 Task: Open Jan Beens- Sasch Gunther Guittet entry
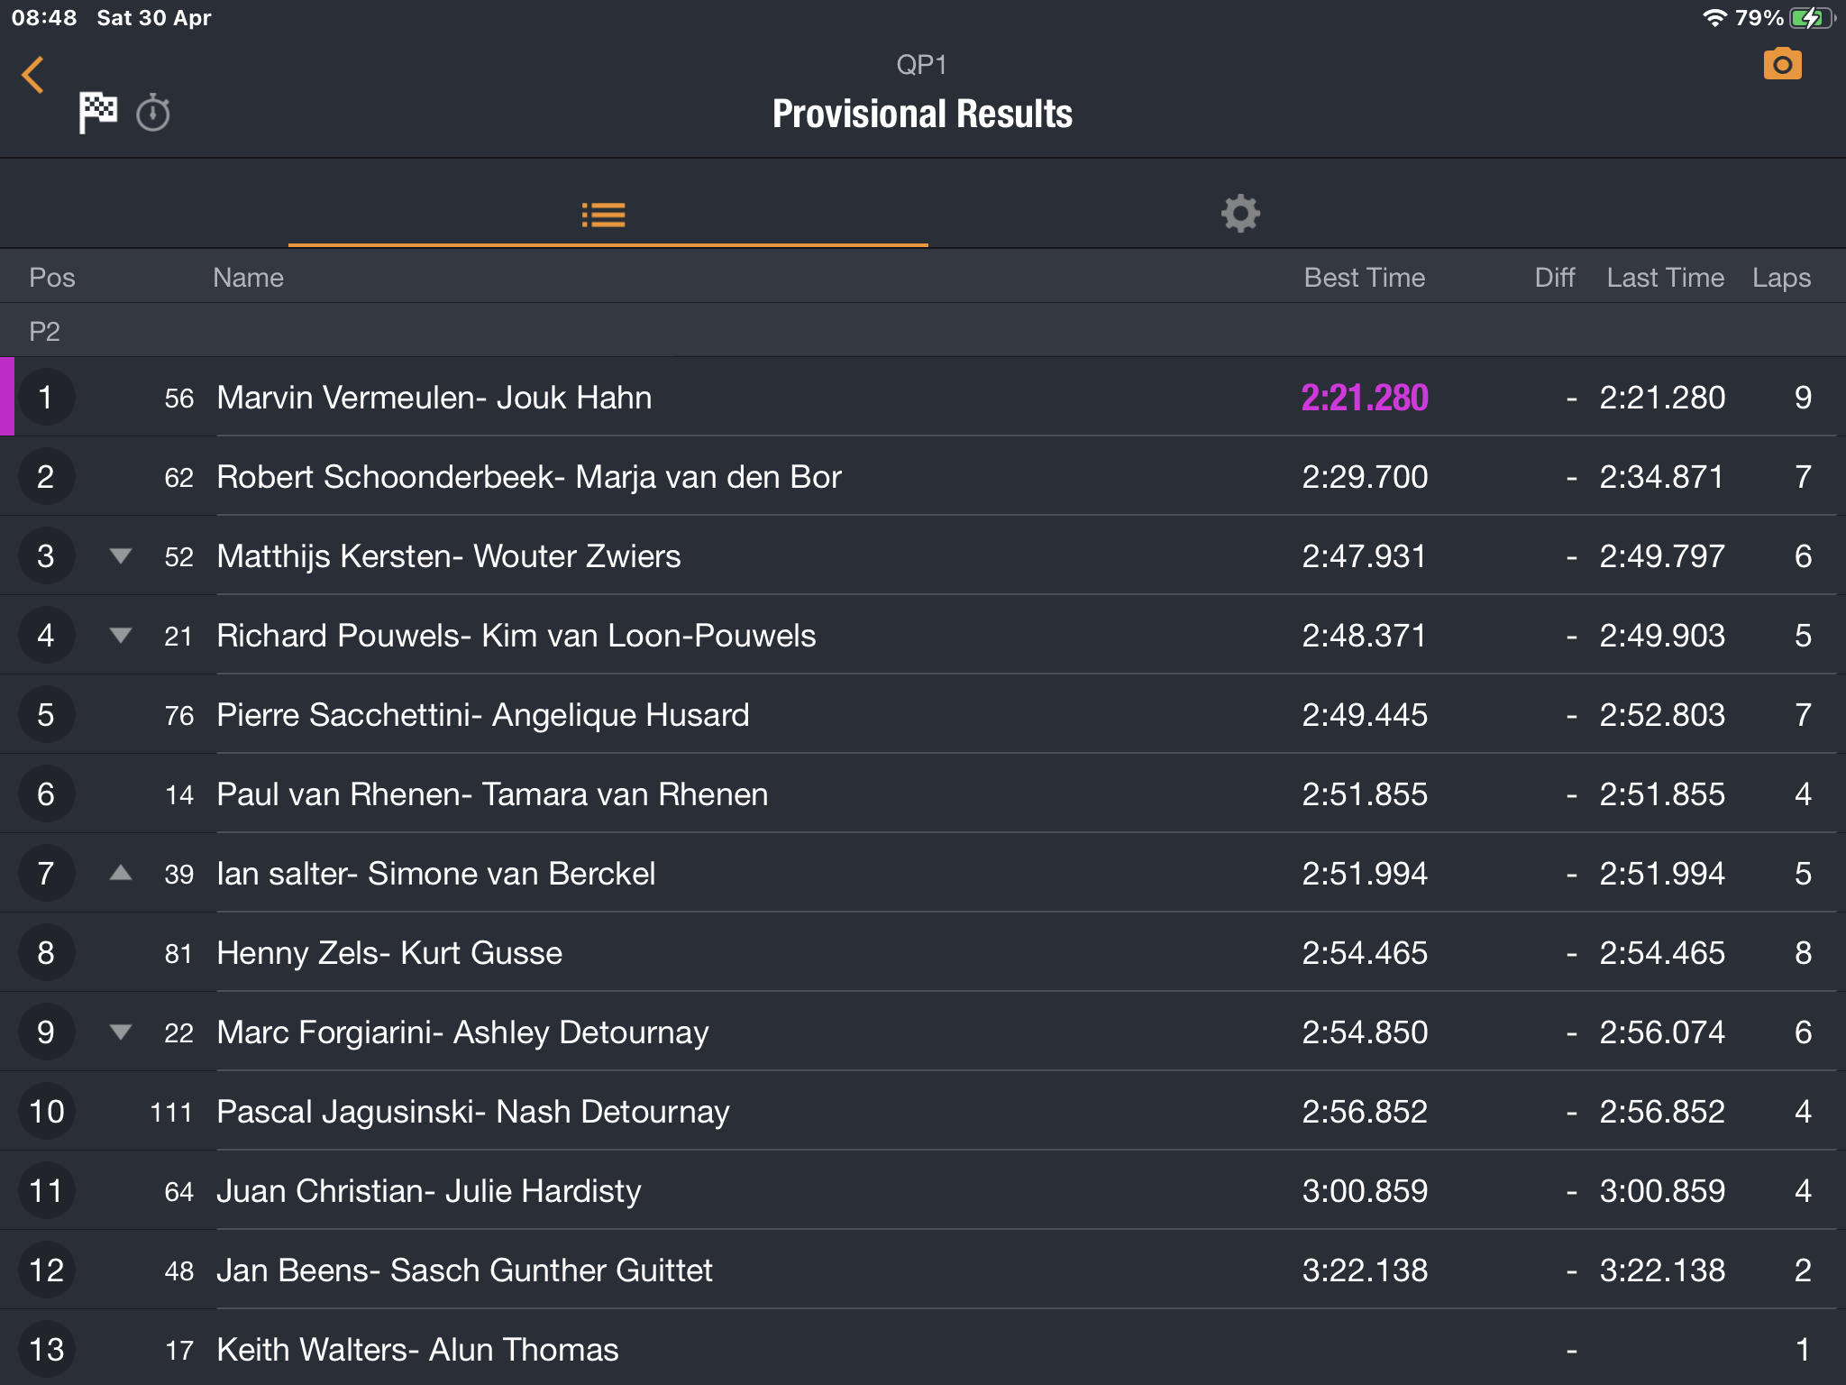point(923,1270)
